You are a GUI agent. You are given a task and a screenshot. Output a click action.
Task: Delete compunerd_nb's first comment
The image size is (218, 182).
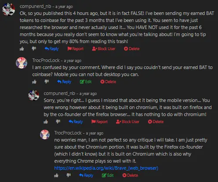coord(132,49)
